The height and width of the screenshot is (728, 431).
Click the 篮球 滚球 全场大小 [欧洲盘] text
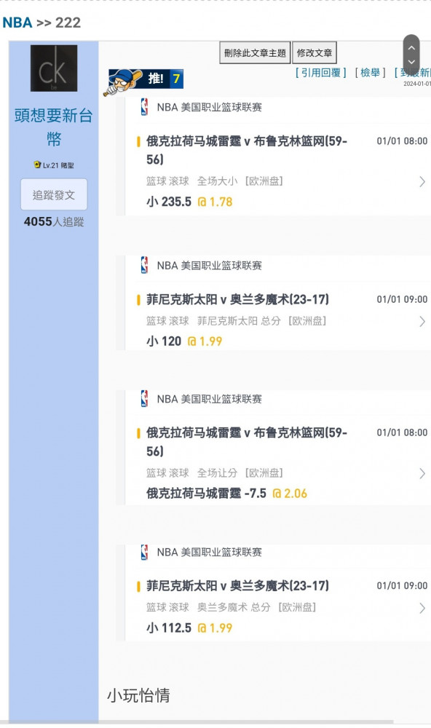click(215, 181)
